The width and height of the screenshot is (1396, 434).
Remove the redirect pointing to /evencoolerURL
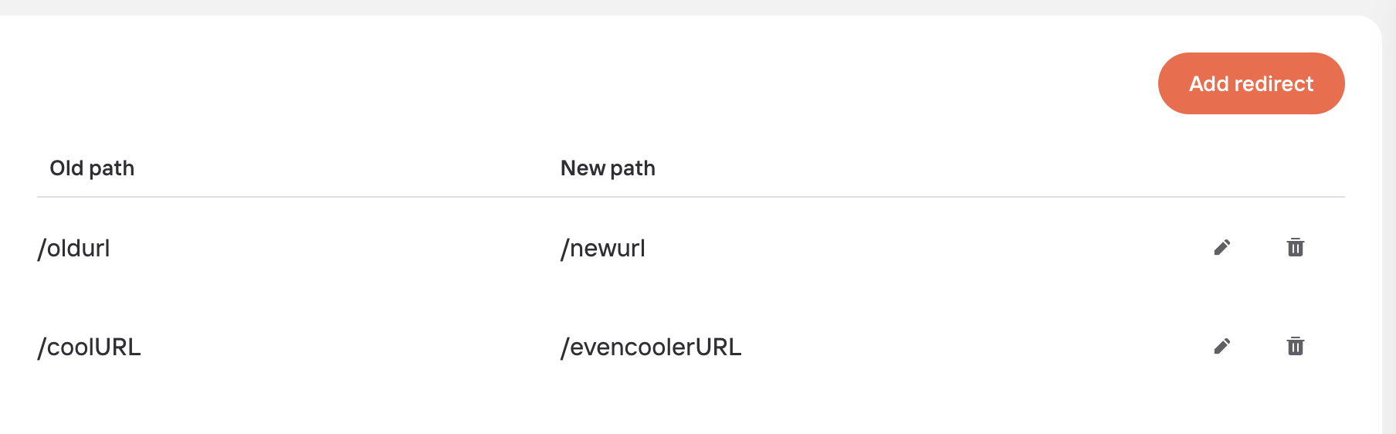(1296, 347)
